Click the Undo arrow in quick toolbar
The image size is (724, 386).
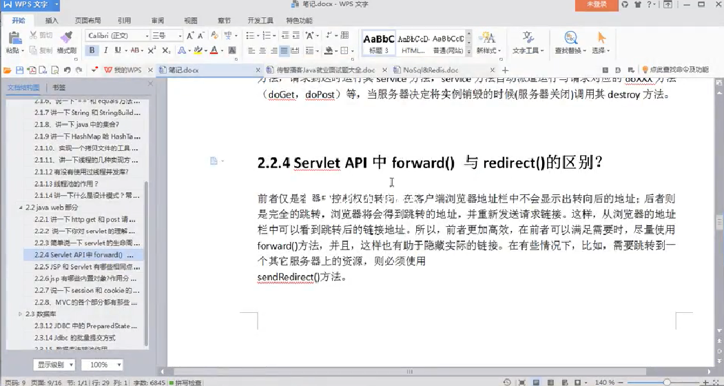pos(67,70)
